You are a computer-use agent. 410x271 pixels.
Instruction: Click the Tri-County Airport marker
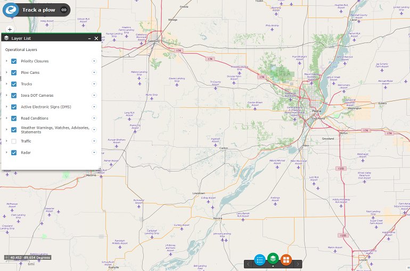click(216, 88)
